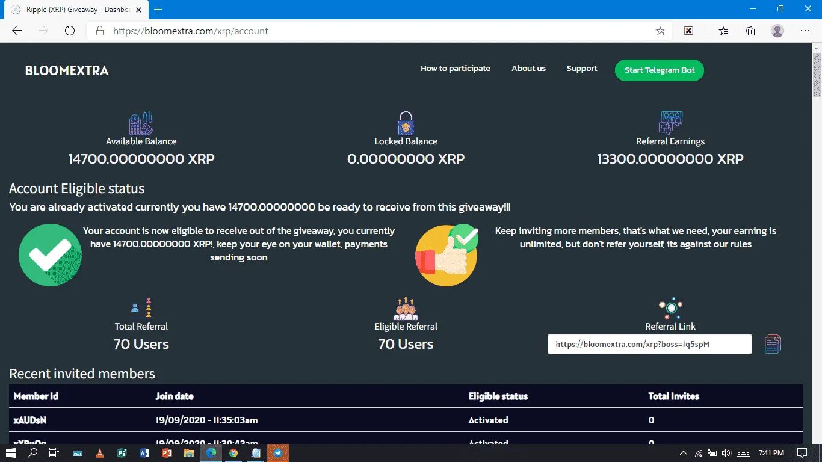
Task: Click the 0.00000000 XRP locked balance value
Action: coord(406,159)
